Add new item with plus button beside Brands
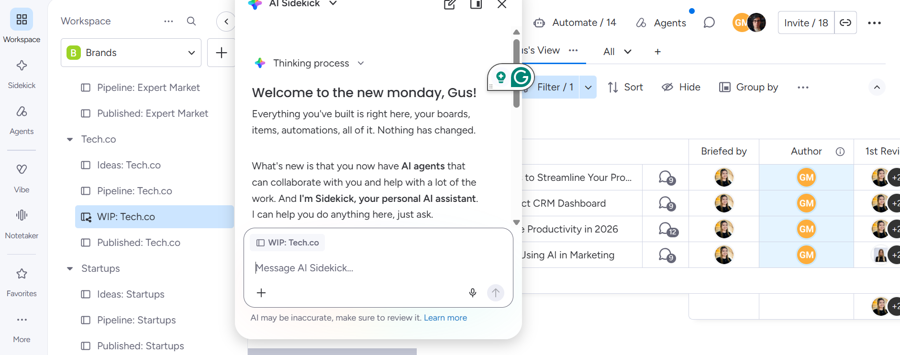This screenshot has height=355, width=900. pos(221,53)
